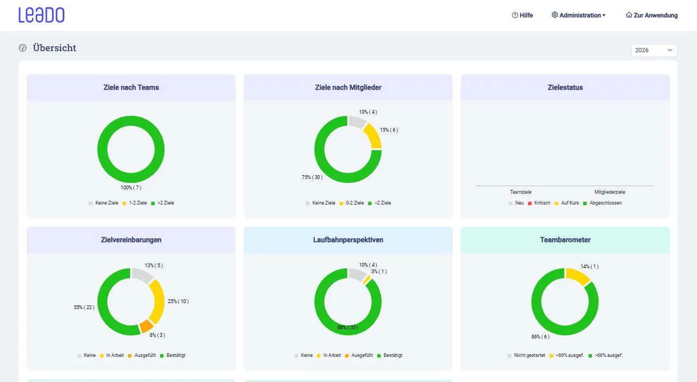This screenshot has width=697, height=382.
Task: Click the 'Zielvereinbarungen' card header
Action: tap(131, 239)
